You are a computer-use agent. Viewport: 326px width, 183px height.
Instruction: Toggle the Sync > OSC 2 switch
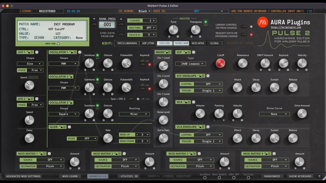[x=131, y=99]
